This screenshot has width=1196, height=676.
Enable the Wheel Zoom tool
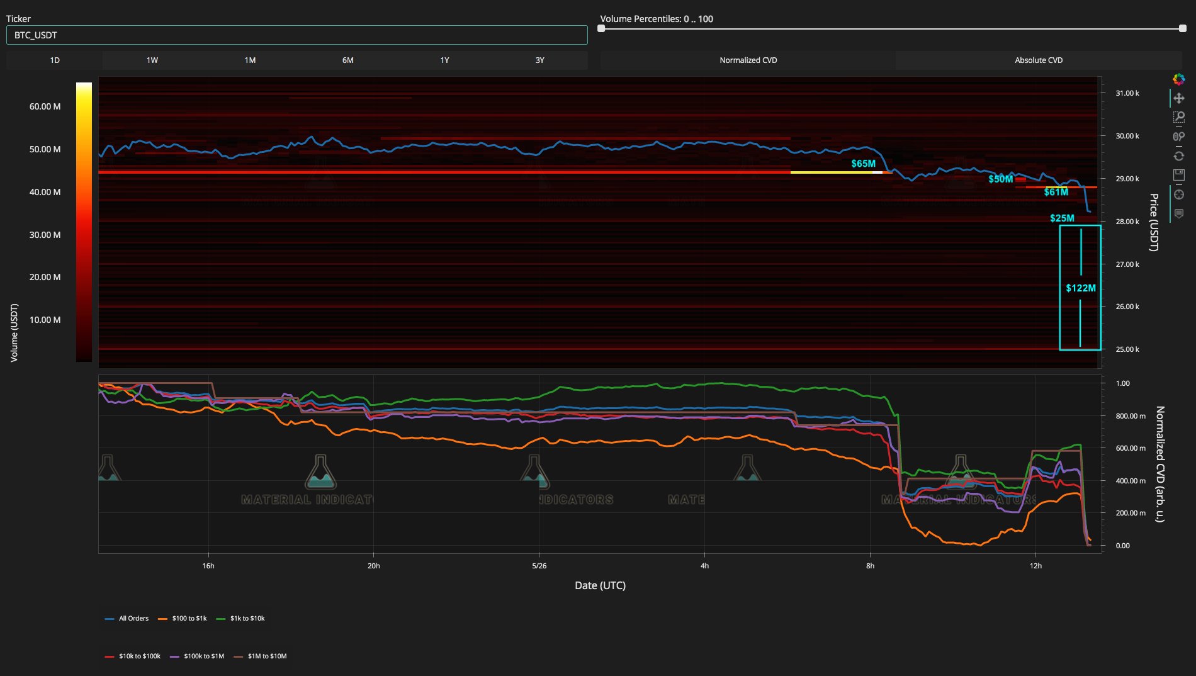1178,137
